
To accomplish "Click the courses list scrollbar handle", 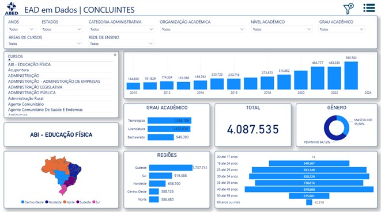I will (115, 55).
